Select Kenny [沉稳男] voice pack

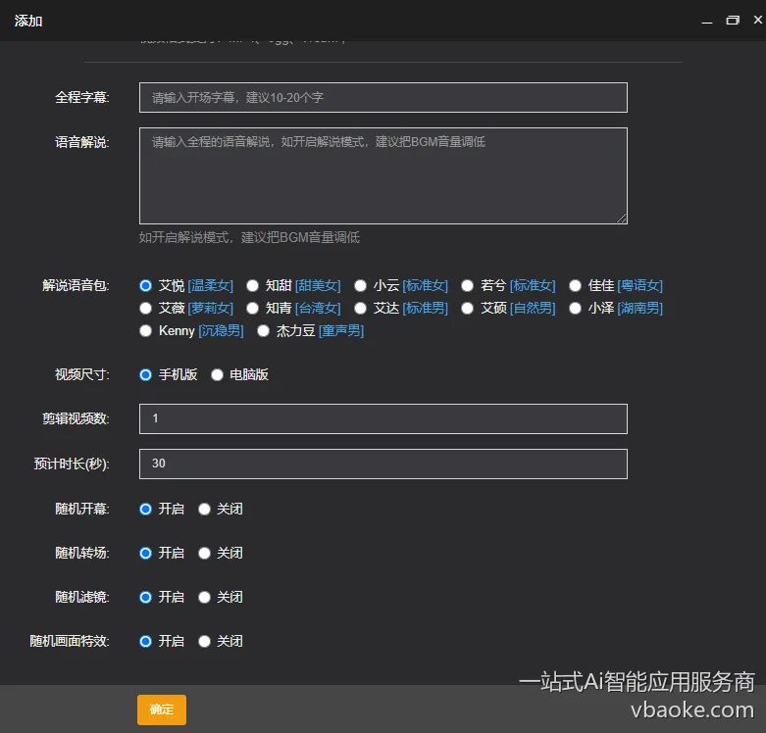coord(145,331)
